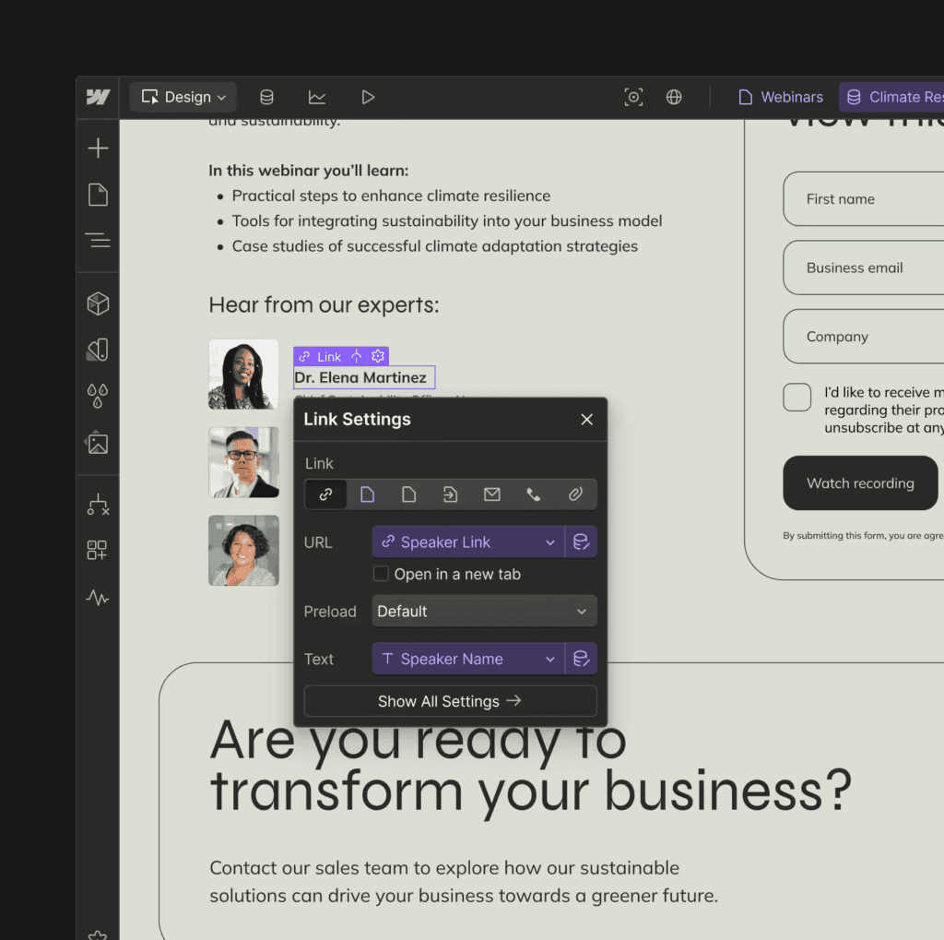Select the phone link type in Link Settings
This screenshot has width=944, height=940.
pyautogui.click(x=533, y=494)
